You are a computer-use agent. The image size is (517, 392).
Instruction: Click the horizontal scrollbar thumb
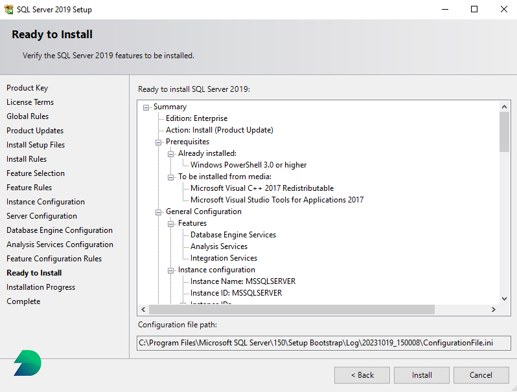coord(292,309)
